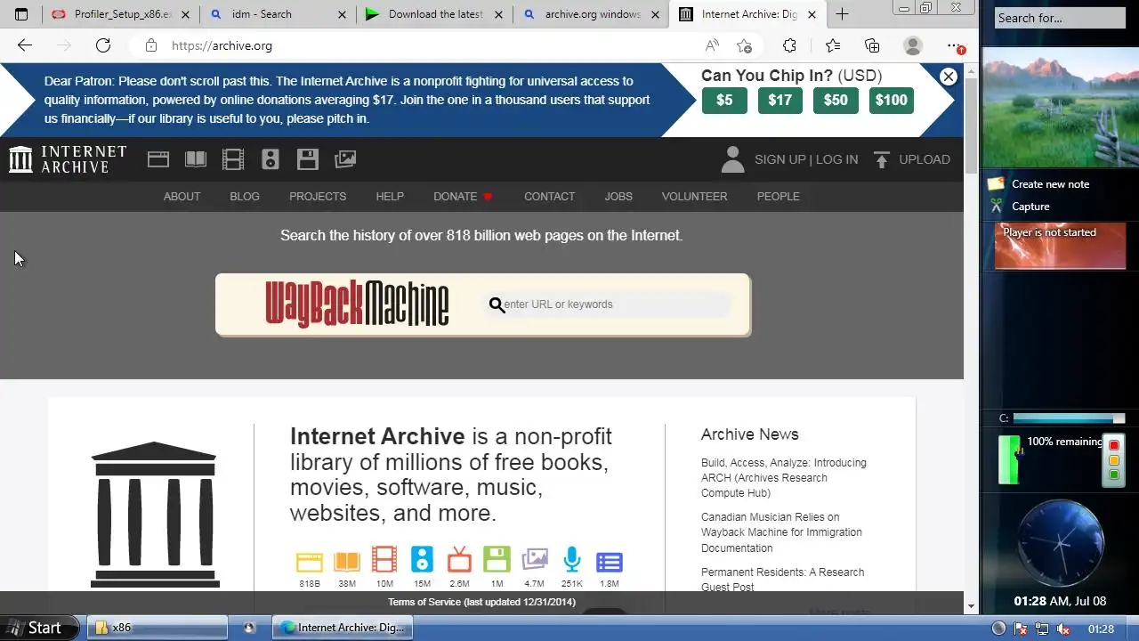
Task: Open the ABOUT menu item
Action: click(x=182, y=197)
